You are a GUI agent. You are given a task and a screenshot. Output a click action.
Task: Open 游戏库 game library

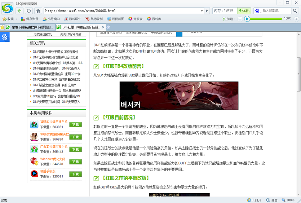pyautogui.click(x=154, y=19)
